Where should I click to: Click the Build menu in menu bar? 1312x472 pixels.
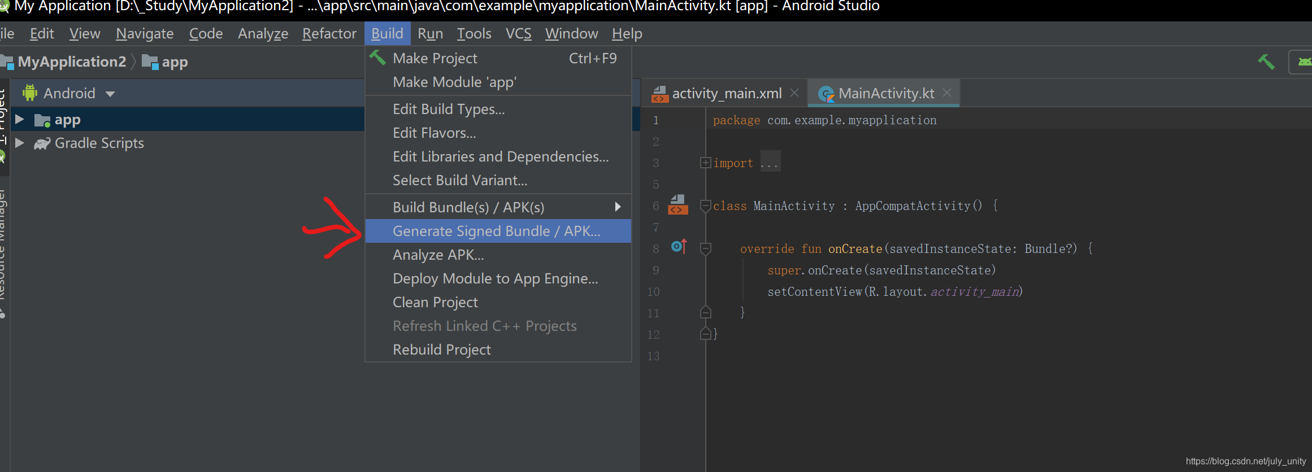click(387, 34)
